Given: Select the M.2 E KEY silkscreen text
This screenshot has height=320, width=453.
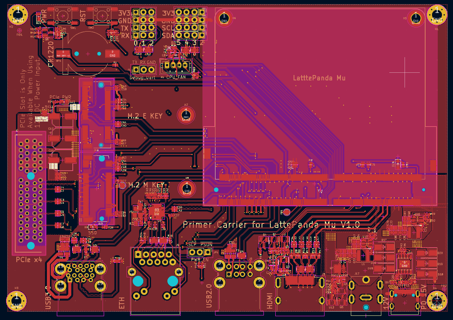Looking at the screenshot, I should click(145, 116).
